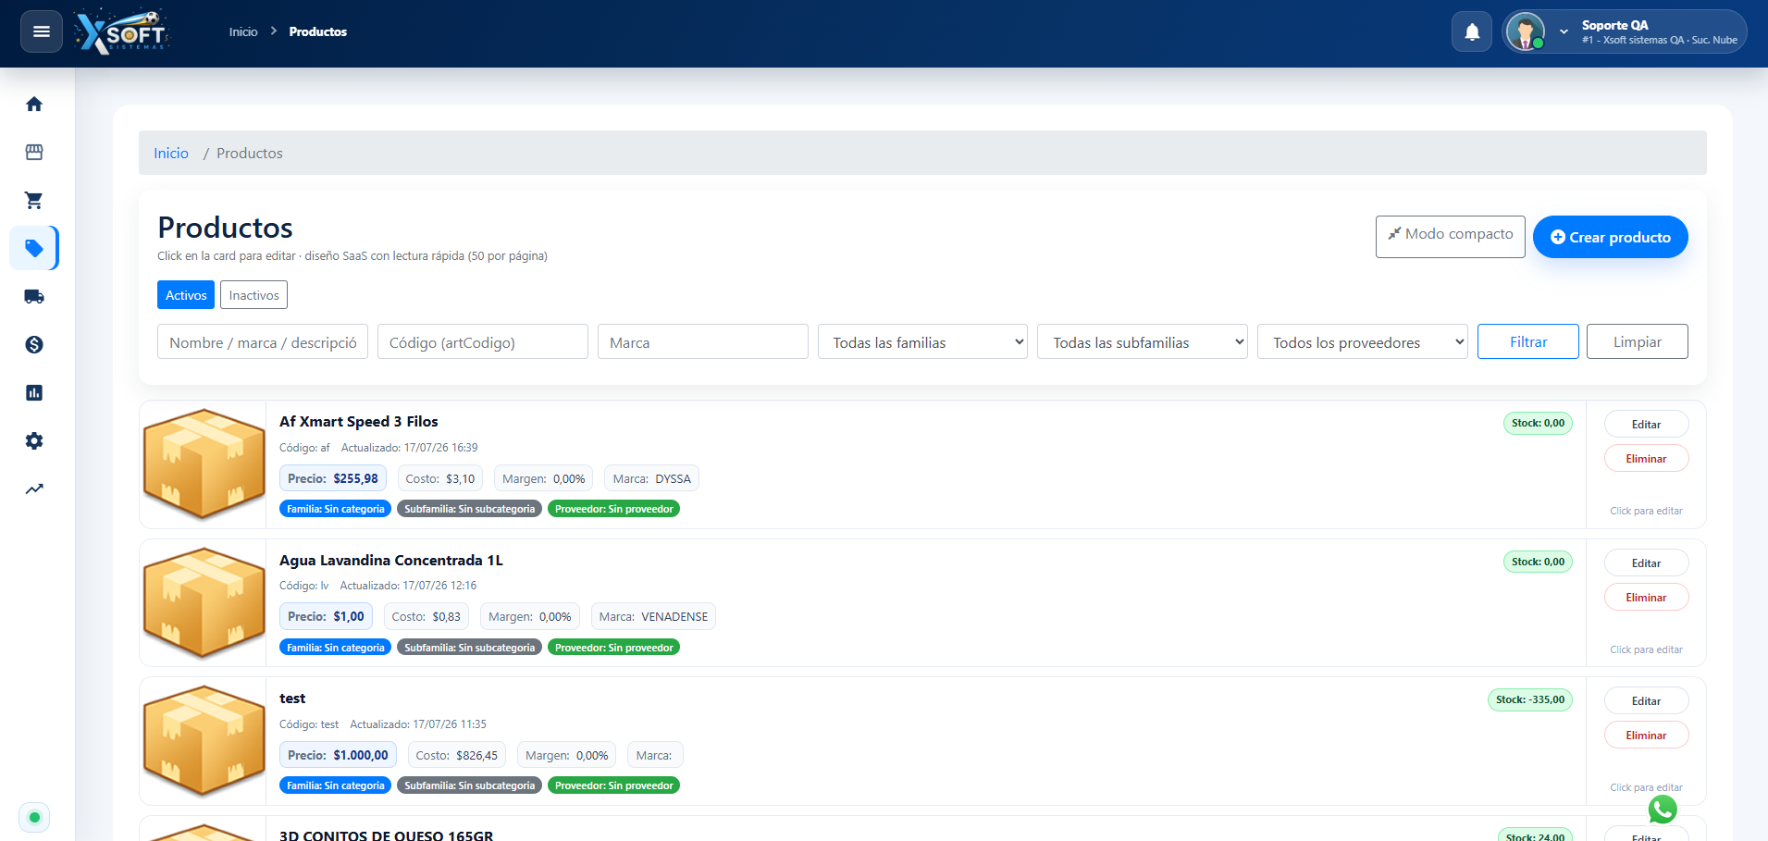Delete Af Xmart Speed 3 Filos product
1768x841 pixels.
click(1646, 458)
